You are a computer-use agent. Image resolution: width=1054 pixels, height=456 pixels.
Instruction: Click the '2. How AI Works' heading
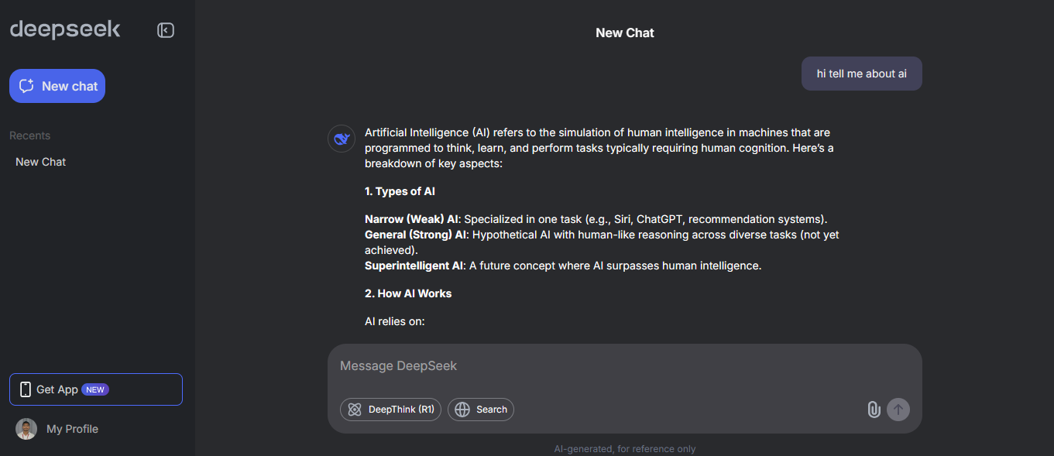click(x=408, y=293)
